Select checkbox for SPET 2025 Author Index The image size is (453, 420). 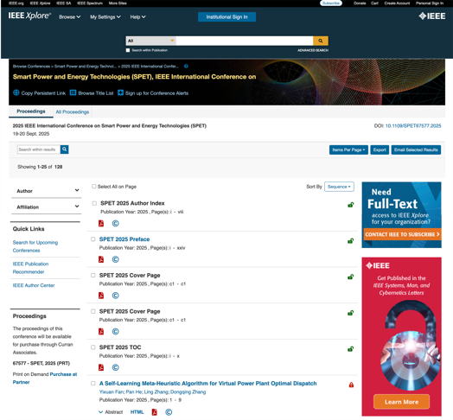pos(94,203)
